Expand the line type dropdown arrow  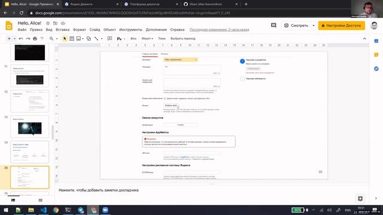pos(102,38)
